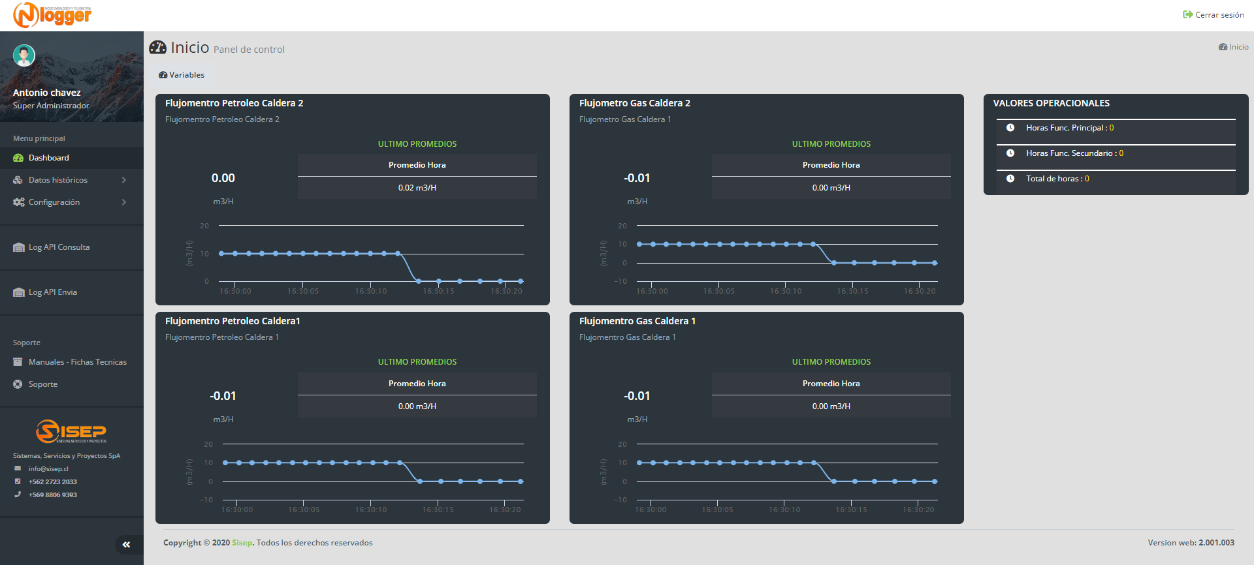The height and width of the screenshot is (565, 1254).
Task: Open the Configuración menu
Action: click(x=72, y=202)
